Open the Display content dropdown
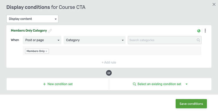The height and width of the screenshot is (112, 218). [32, 19]
